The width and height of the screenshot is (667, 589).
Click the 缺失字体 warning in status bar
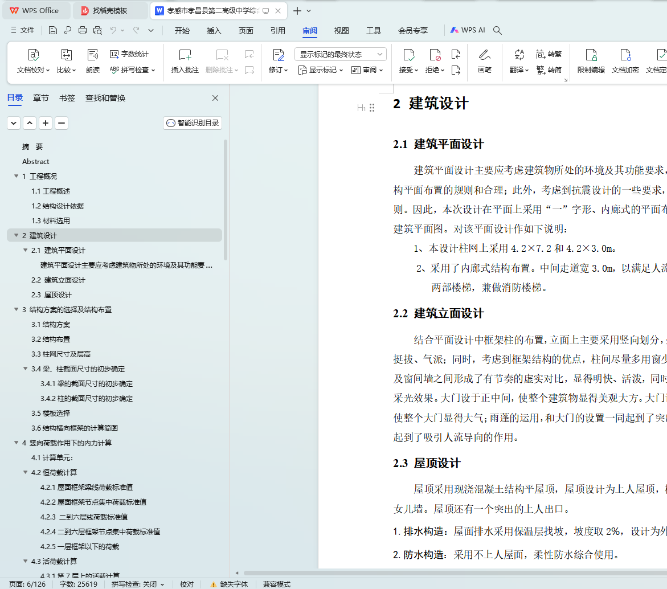(x=229, y=584)
